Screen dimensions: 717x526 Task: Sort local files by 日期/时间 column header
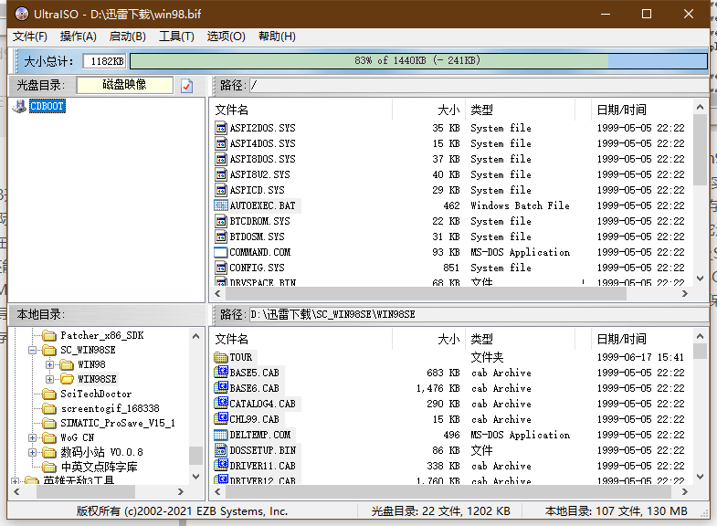coord(641,339)
